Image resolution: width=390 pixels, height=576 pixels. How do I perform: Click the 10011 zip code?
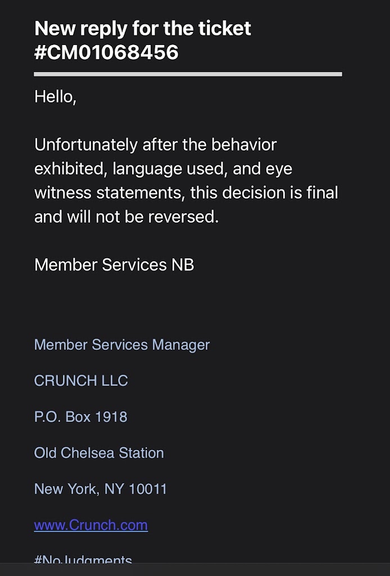(x=148, y=489)
